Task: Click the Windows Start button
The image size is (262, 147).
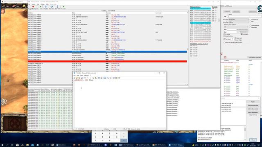Action: click(x=2, y=145)
